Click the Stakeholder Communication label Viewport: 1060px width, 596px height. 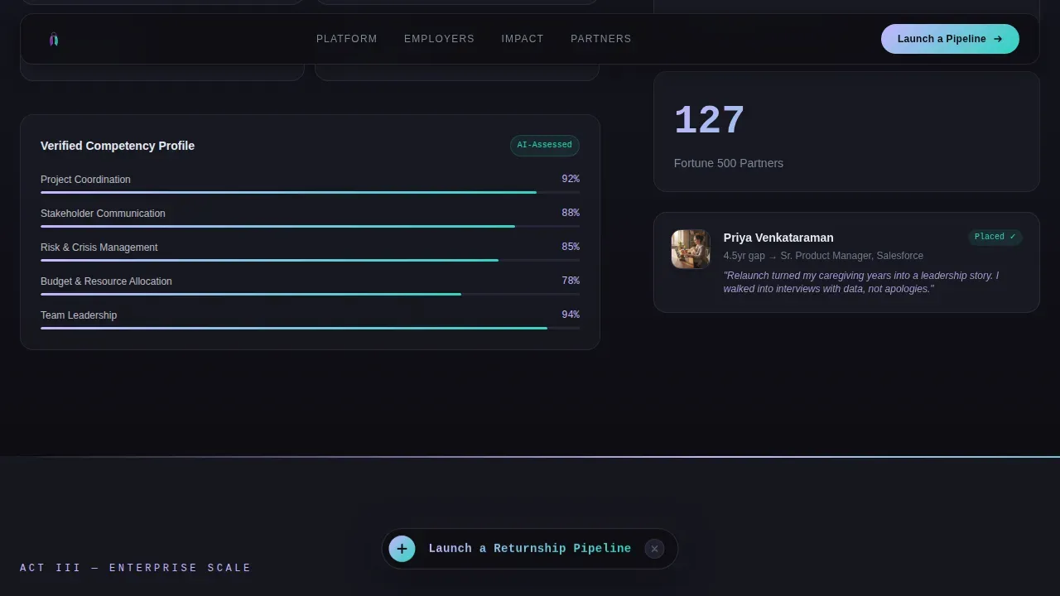click(103, 214)
